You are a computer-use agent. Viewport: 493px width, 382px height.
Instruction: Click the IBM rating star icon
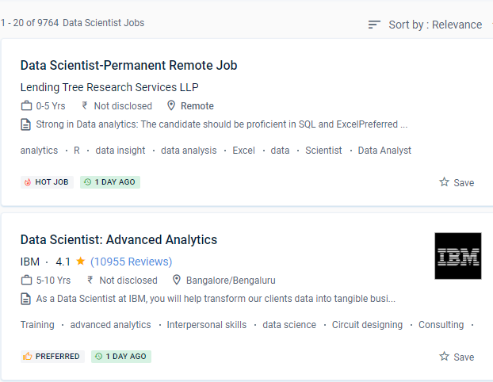point(81,261)
